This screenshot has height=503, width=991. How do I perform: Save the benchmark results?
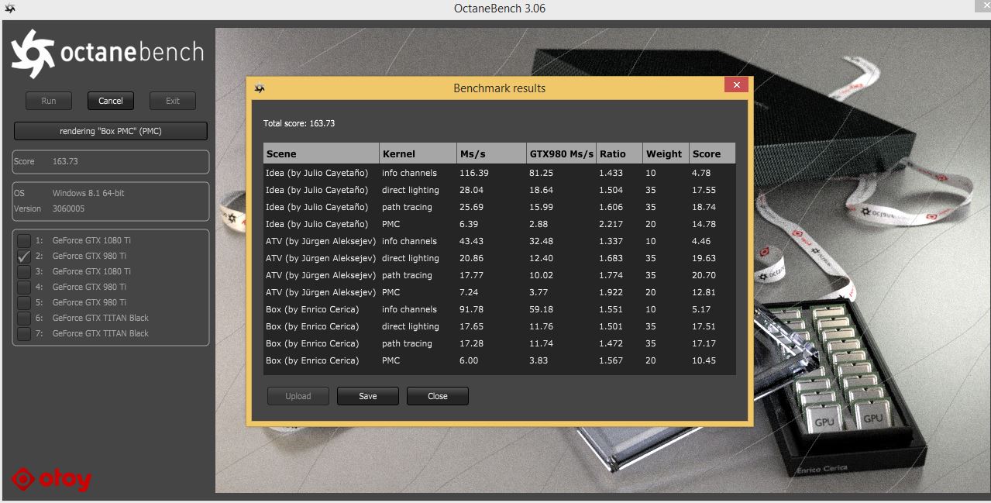point(368,396)
